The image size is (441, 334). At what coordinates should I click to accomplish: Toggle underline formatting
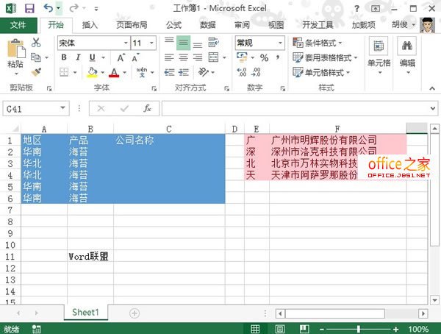tap(93, 57)
